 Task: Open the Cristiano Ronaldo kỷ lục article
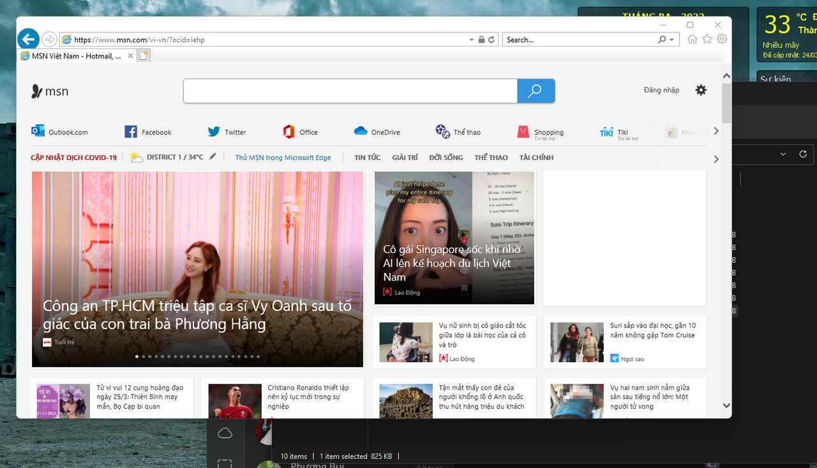click(x=283, y=399)
